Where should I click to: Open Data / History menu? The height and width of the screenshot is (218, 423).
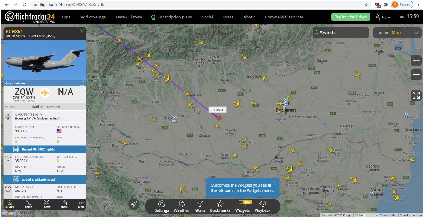click(129, 17)
